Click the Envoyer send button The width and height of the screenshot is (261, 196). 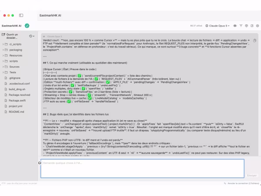pyautogui.click(x=252, y=176)
